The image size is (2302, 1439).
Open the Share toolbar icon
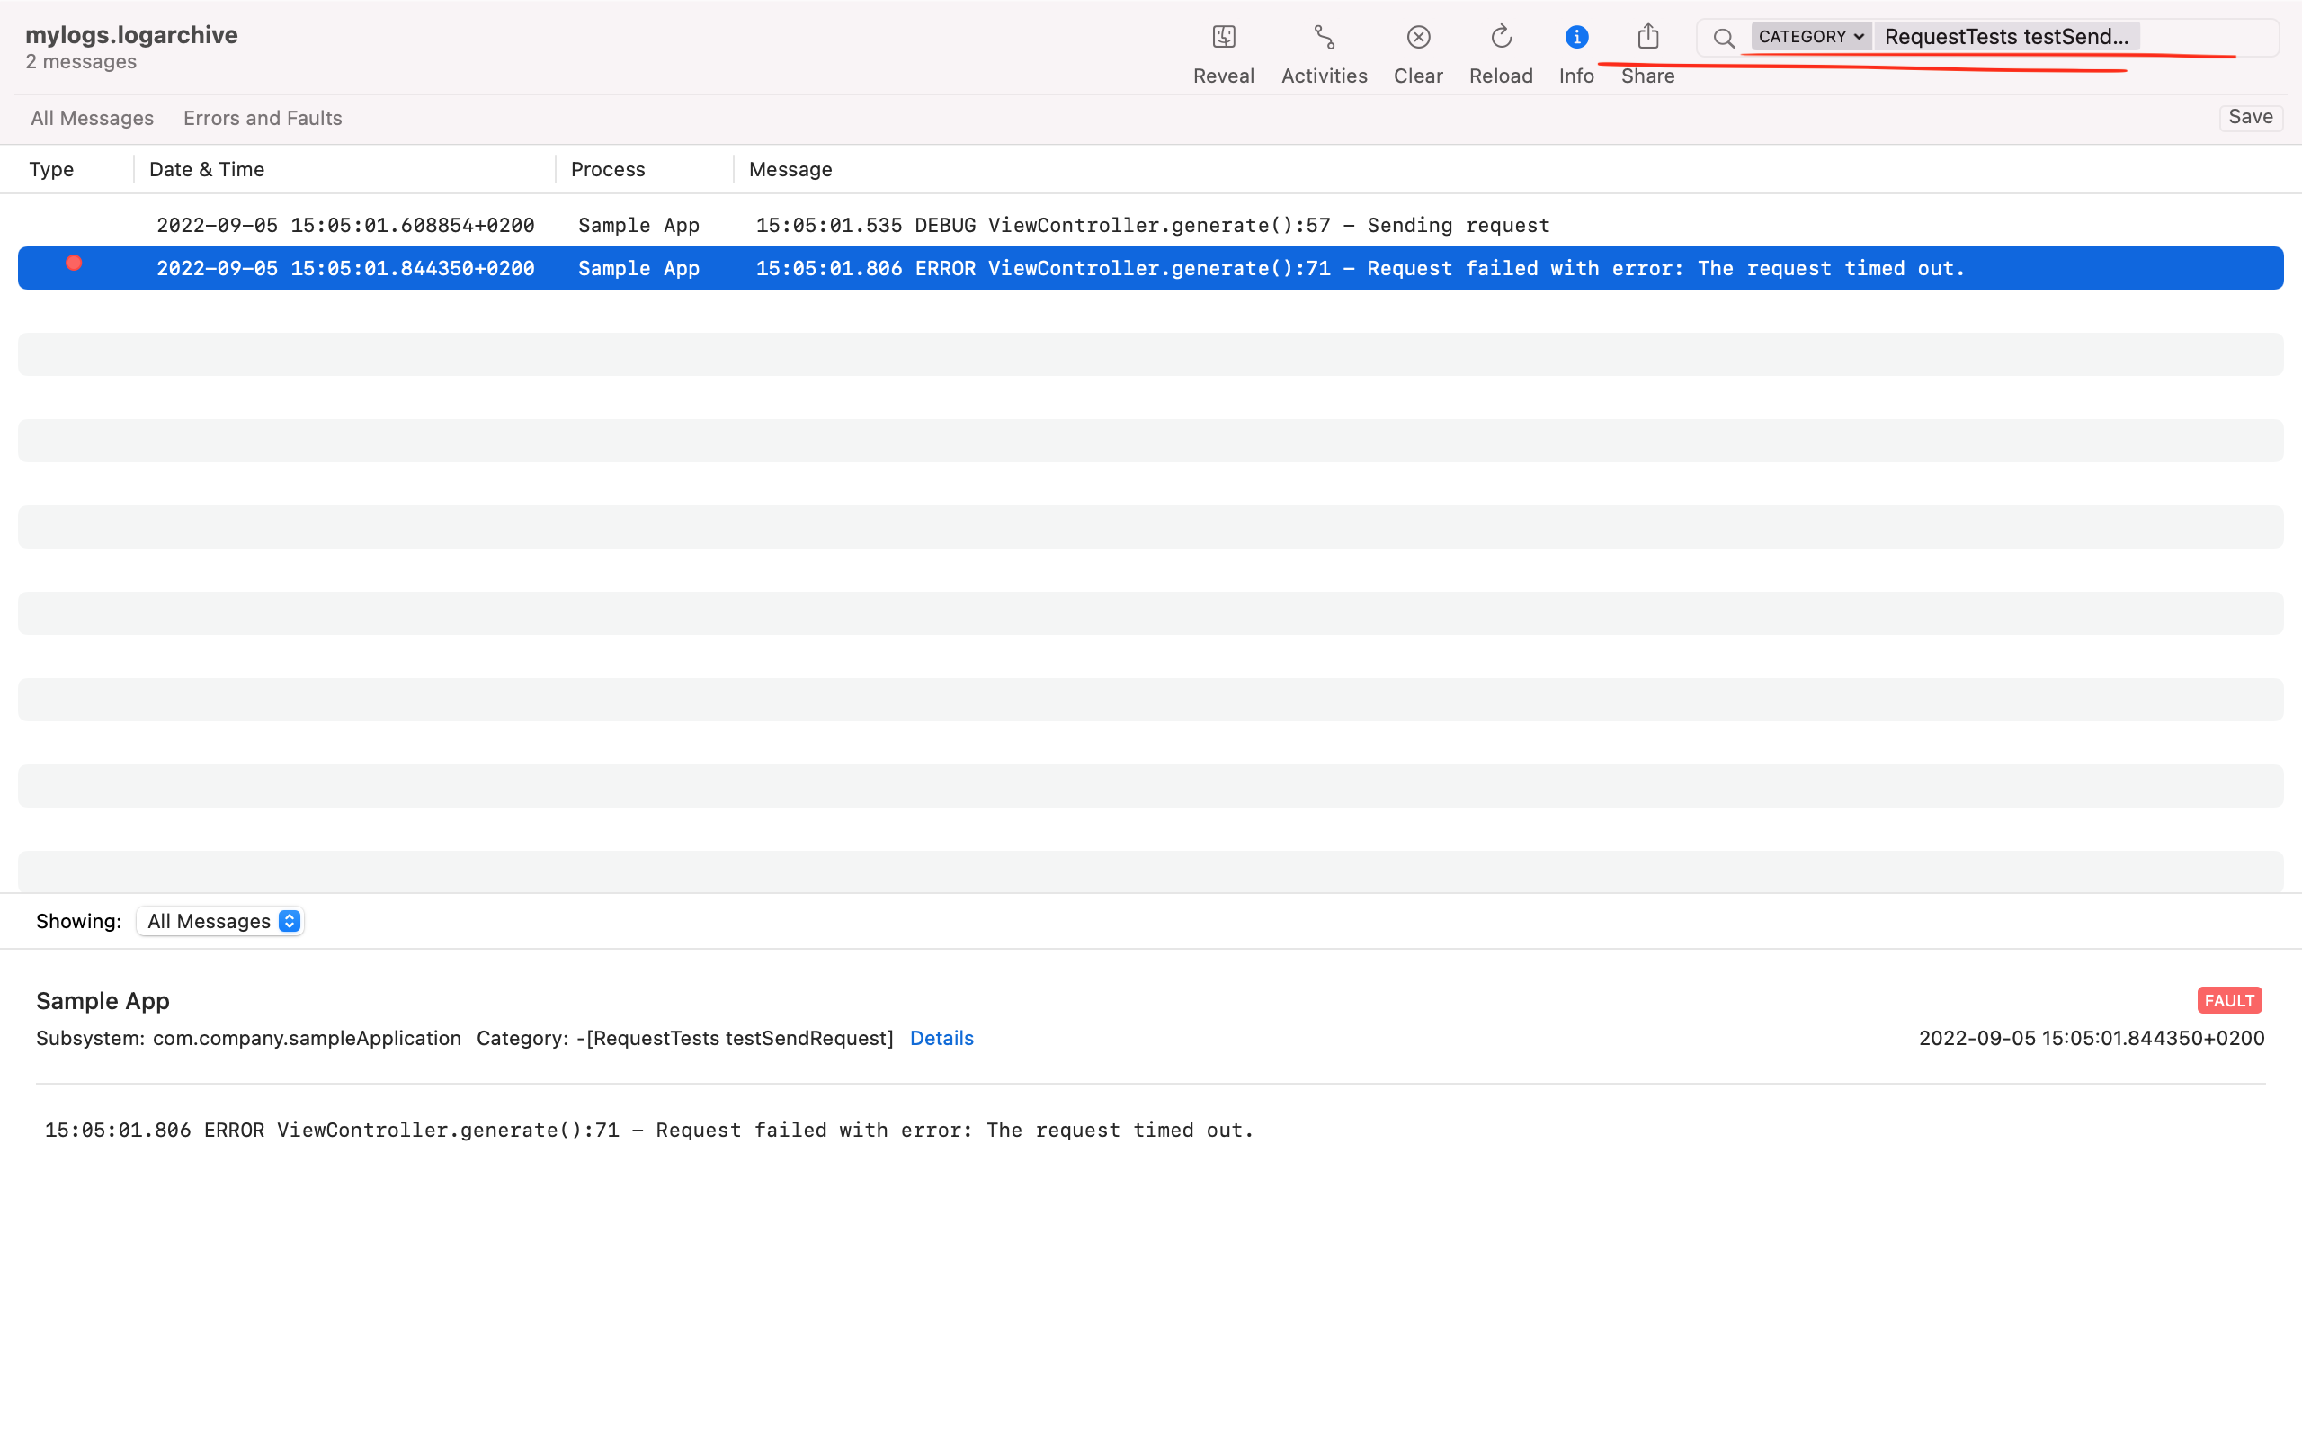1648,37
